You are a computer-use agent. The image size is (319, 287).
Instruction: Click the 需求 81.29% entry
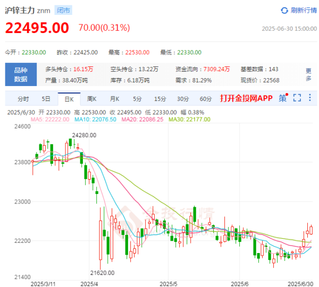pyautogui.click(x=194, y=81)
